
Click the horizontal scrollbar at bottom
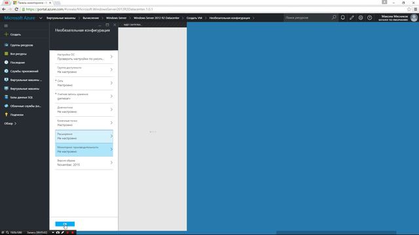point(336,233)
